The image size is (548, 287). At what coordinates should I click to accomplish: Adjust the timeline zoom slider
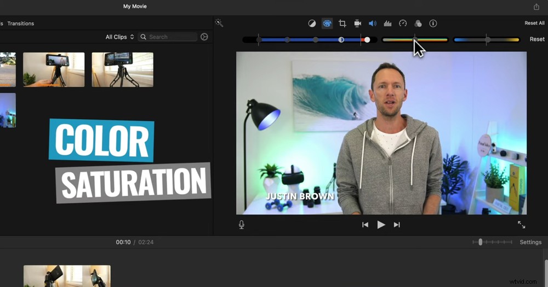pos(492,242)
